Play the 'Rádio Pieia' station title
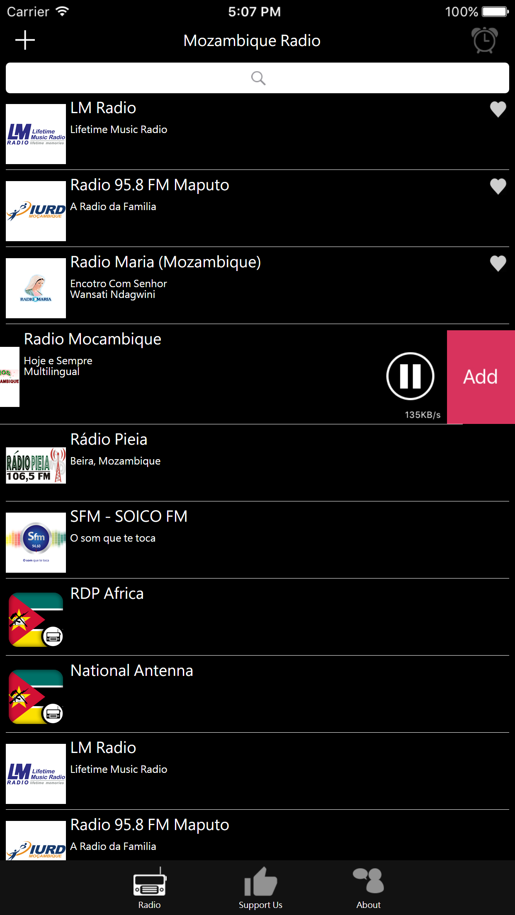 point(109,439)
